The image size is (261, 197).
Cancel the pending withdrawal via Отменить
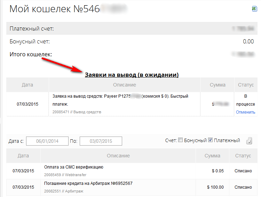click(245, 112)
